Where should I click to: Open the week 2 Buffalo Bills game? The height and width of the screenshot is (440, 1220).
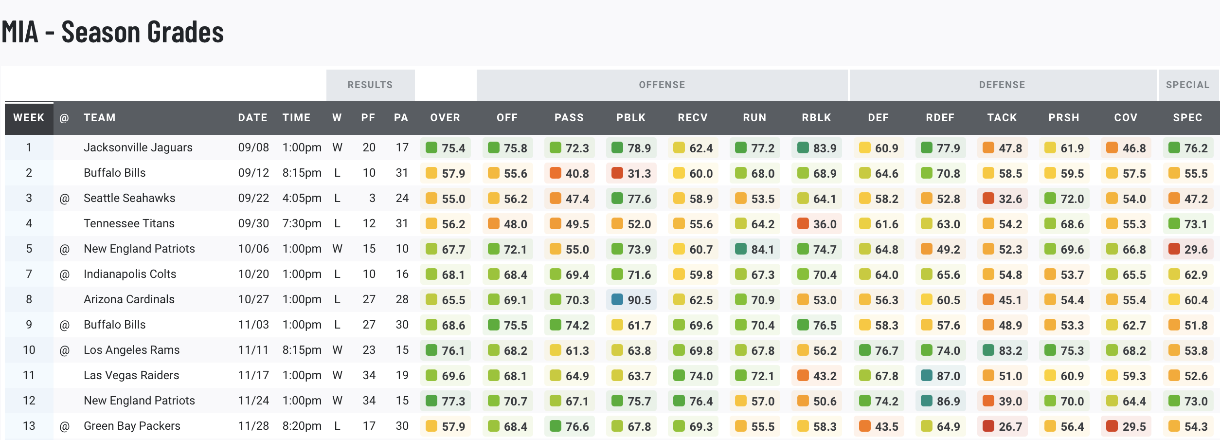(114, 173)
